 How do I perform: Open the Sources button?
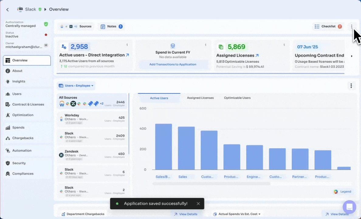point(76,26)
